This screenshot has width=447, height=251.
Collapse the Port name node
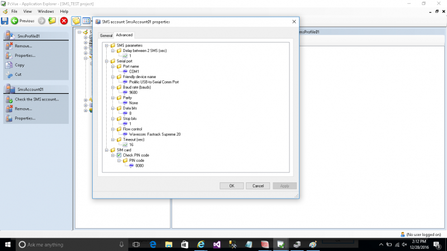click(x=113, y=66)
